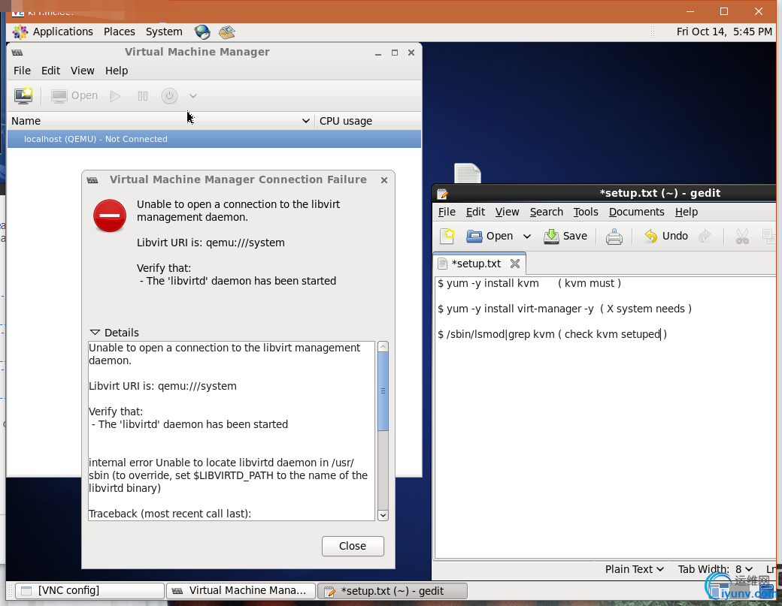782x606 pixels.
Task: Expand the gedit Open recent files arrow
Action: coord(527,237)
